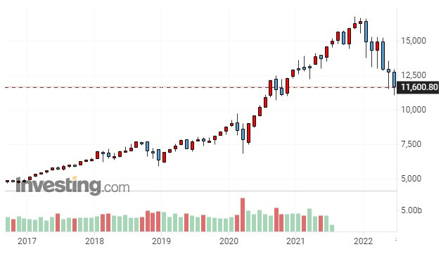Click the 5,000 price axis label
The width and height of the screenshot is (441, 254).
[x=411, y=179]
